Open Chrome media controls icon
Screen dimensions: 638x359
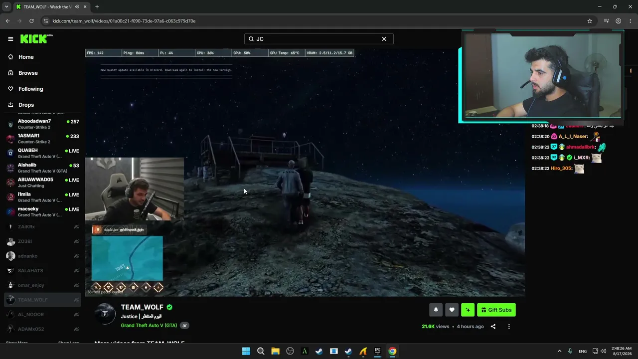pyautogui.click(x=606, y=21)
